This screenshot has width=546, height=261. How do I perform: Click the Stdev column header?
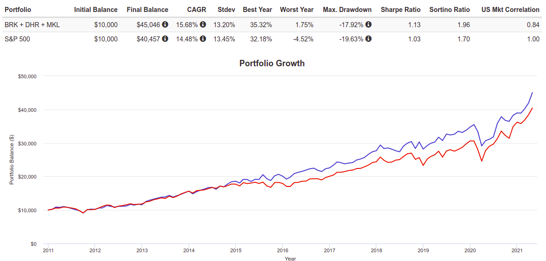(x=226, y=10)
